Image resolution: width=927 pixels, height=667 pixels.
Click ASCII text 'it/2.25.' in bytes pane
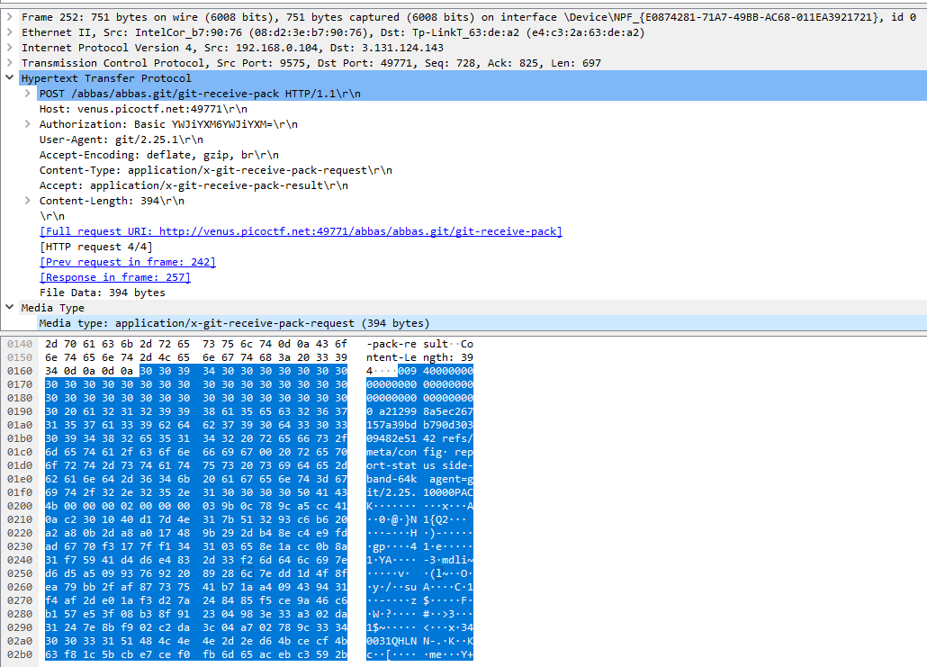tap(391, 492)
